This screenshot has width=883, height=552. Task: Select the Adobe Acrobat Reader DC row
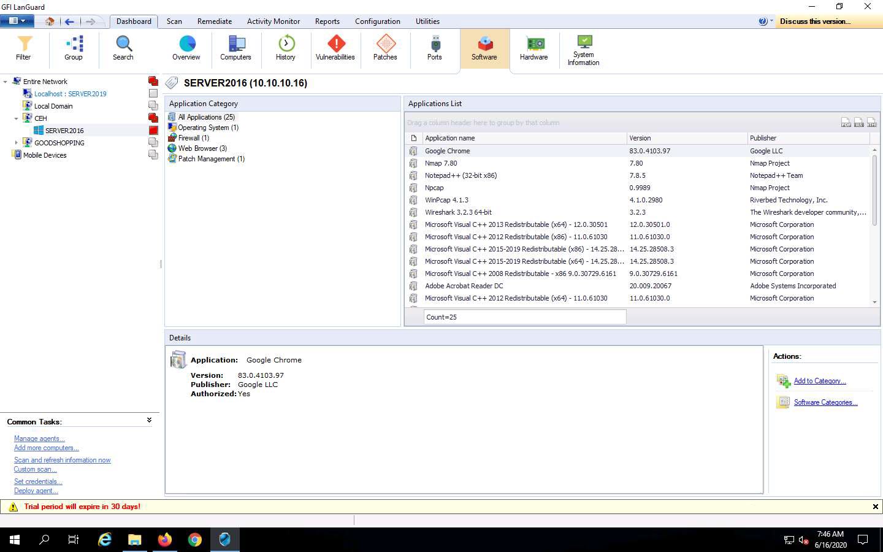pyautogui.click(x=638, y=286)
